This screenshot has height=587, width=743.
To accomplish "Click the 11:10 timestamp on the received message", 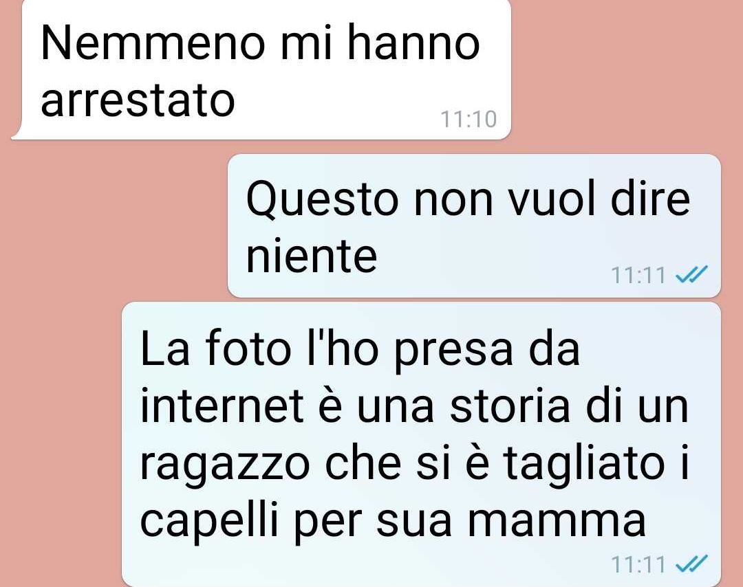I will (469, 120).
